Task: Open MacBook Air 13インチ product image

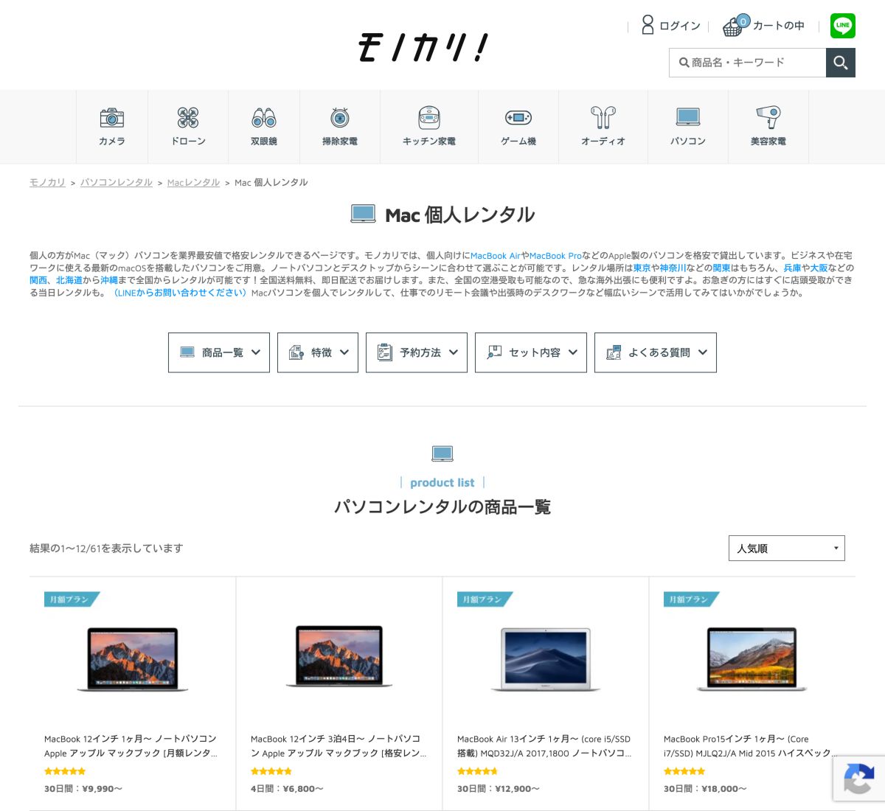Action: 546,659
